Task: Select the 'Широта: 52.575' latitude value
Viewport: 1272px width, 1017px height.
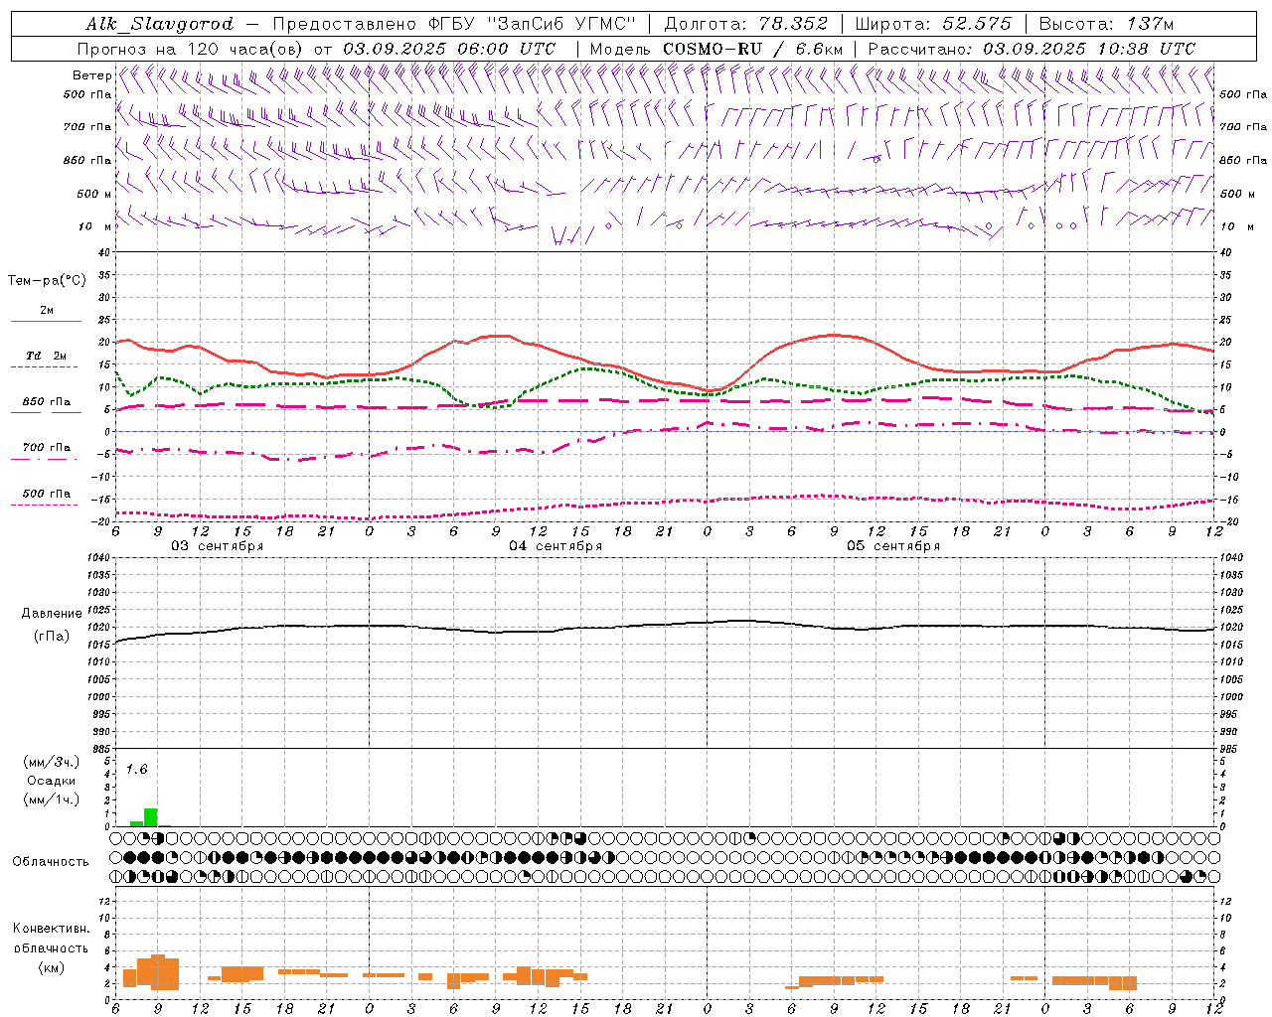Action: tap(933, 24)
